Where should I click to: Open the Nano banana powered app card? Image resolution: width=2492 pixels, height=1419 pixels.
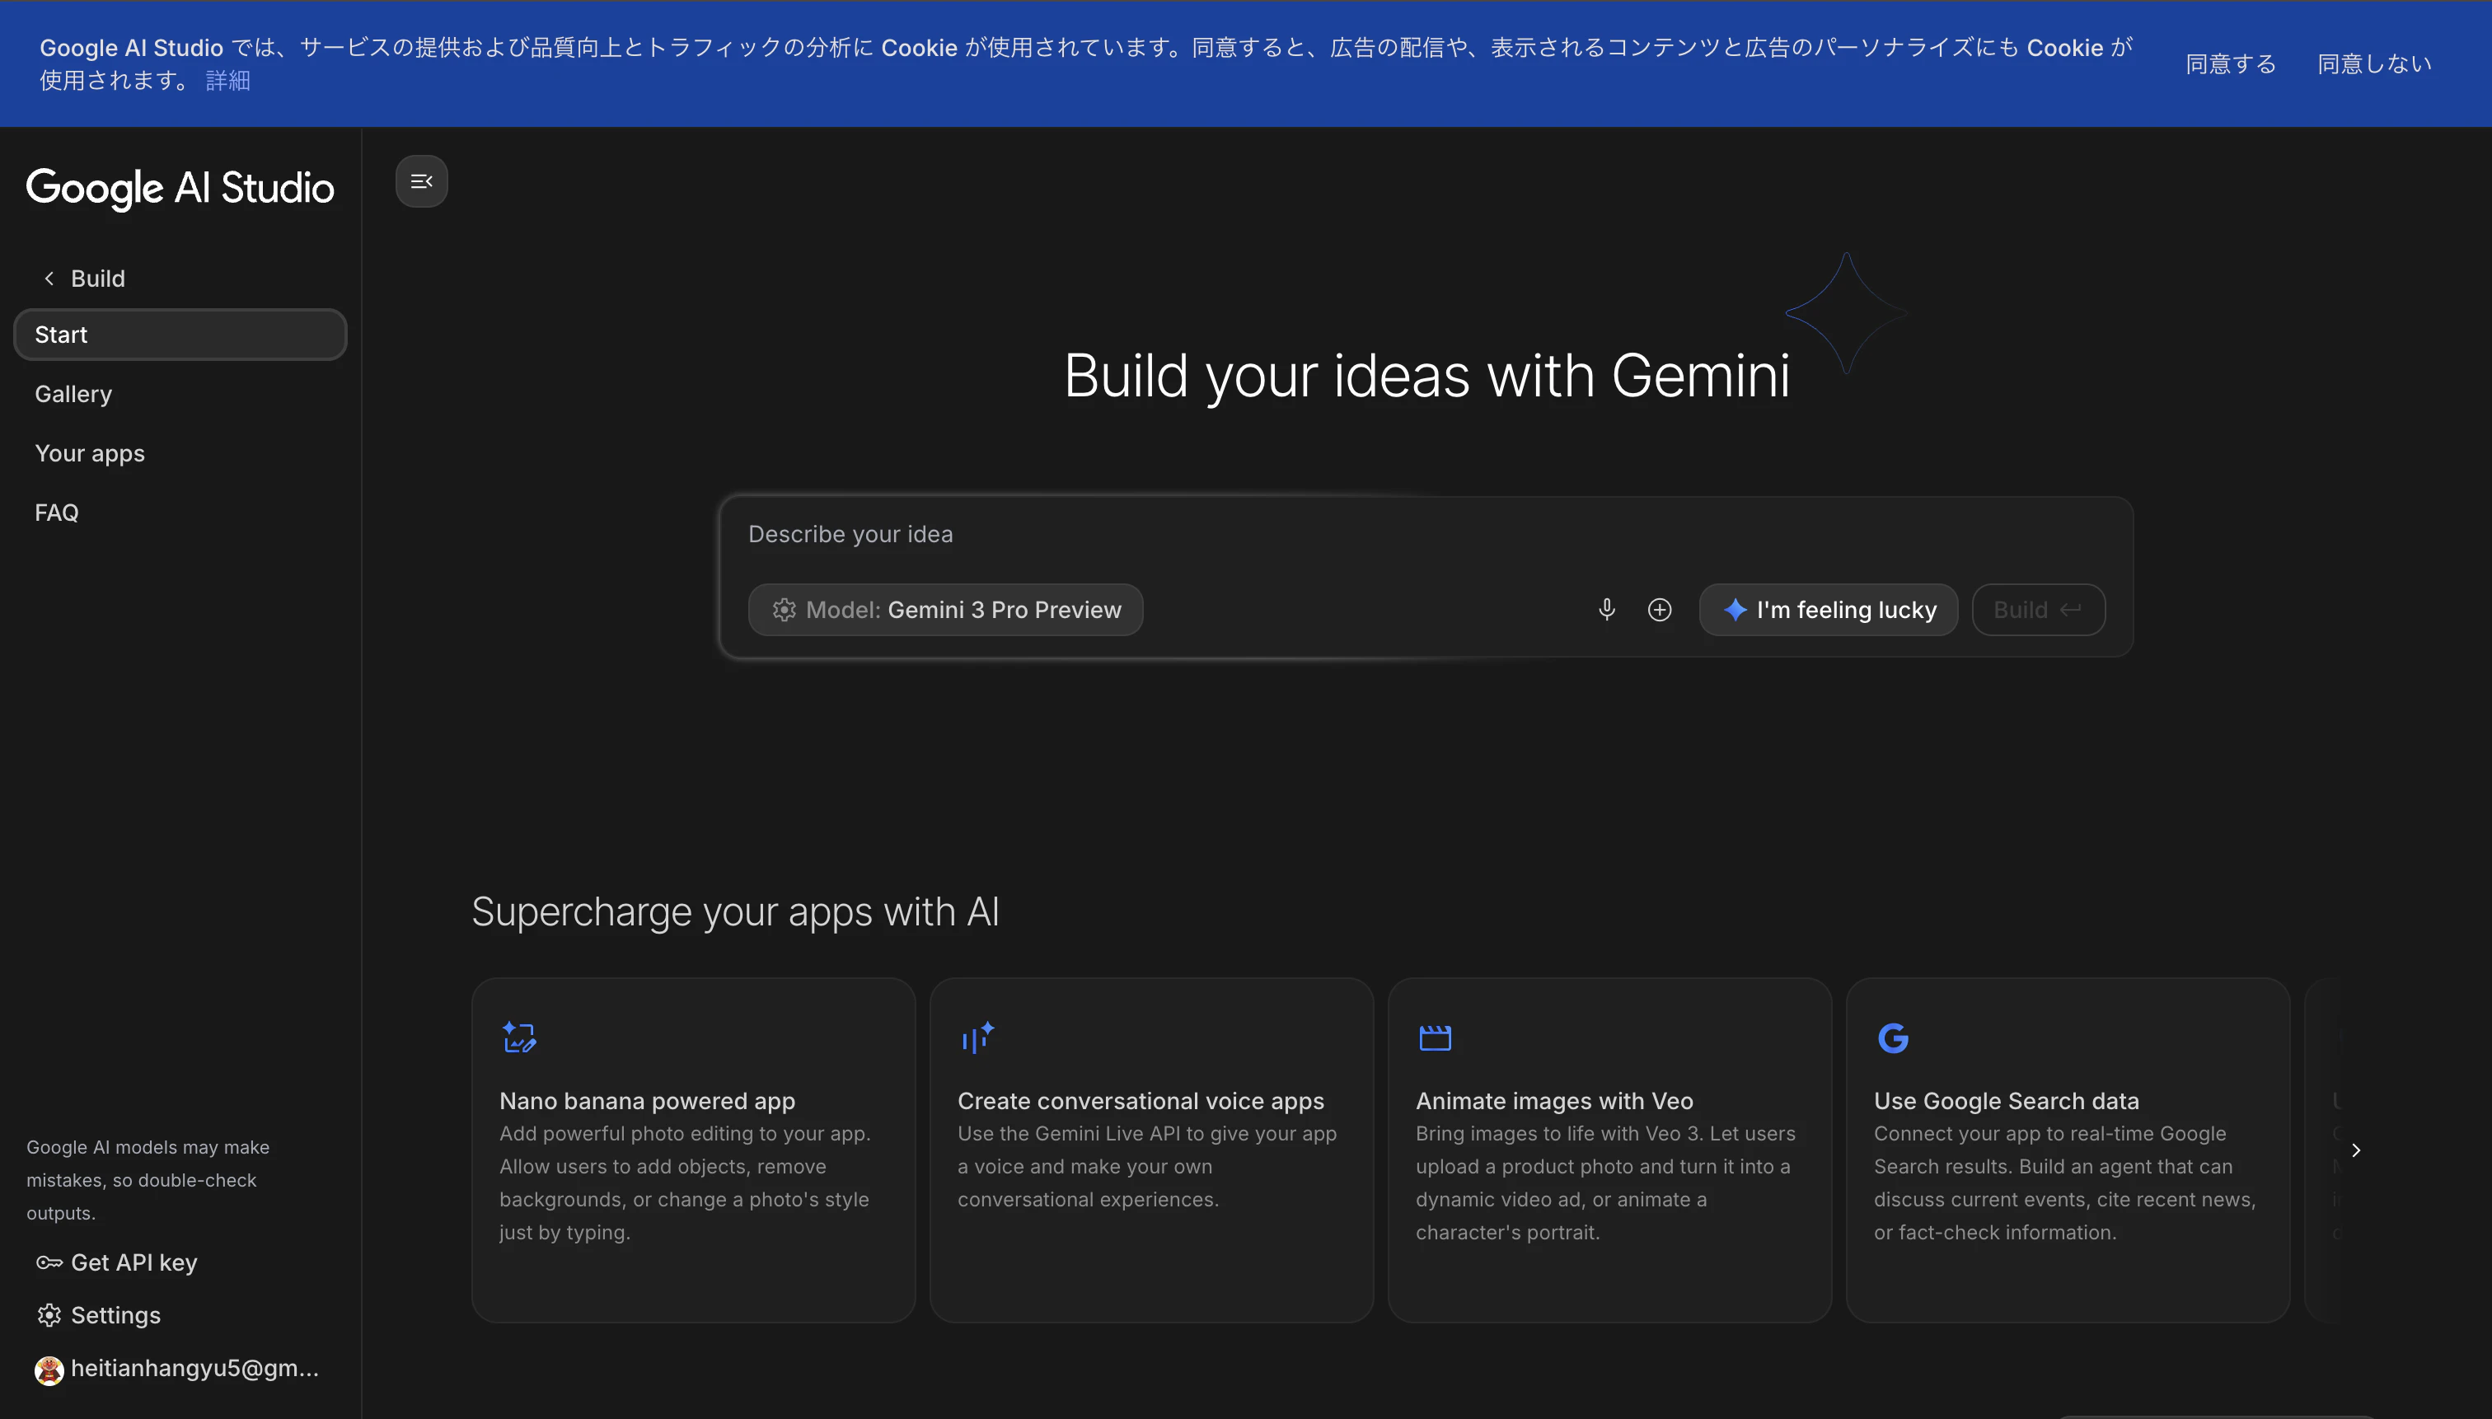click(694, 1151)
